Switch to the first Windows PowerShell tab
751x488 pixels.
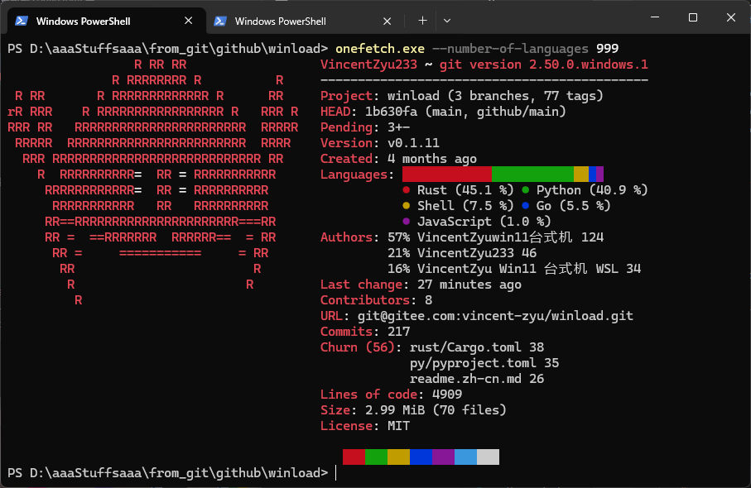pos(106,21)
